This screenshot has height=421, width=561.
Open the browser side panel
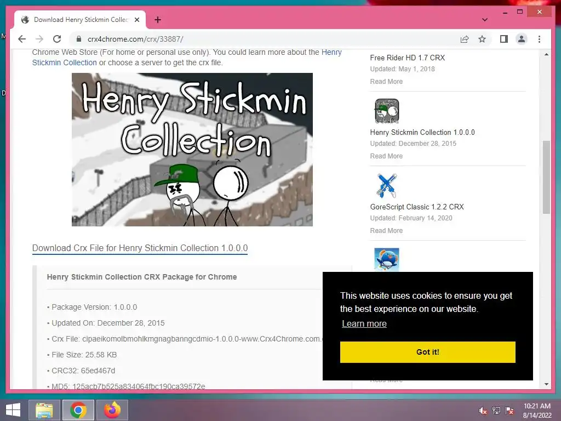coord(504,39)
